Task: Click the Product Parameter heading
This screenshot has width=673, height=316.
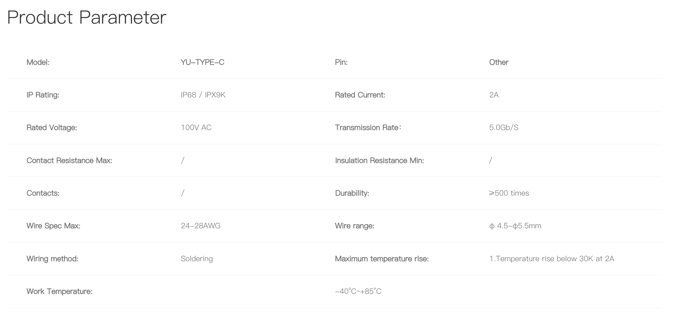Action: coord(86,18)
